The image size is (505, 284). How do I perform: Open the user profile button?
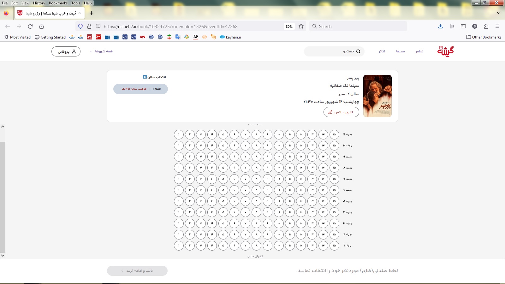tap(66, 51)
